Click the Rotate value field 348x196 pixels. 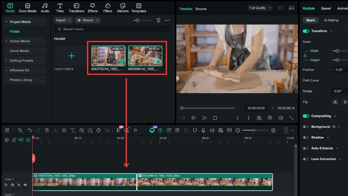(340, 91)
